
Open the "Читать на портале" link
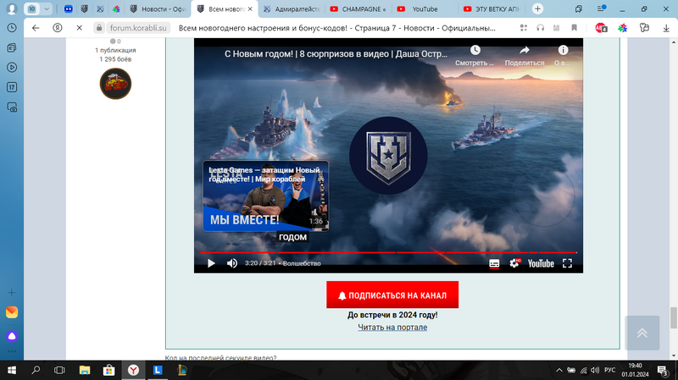pos(392,328)
